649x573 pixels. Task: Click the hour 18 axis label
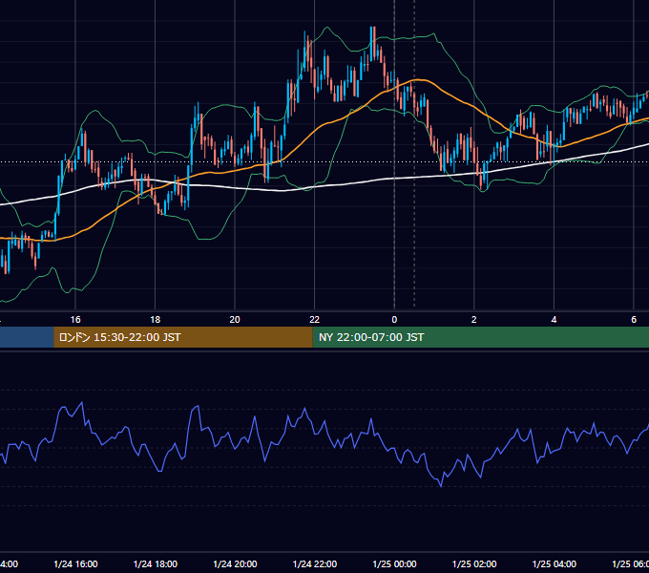[156, 320]
